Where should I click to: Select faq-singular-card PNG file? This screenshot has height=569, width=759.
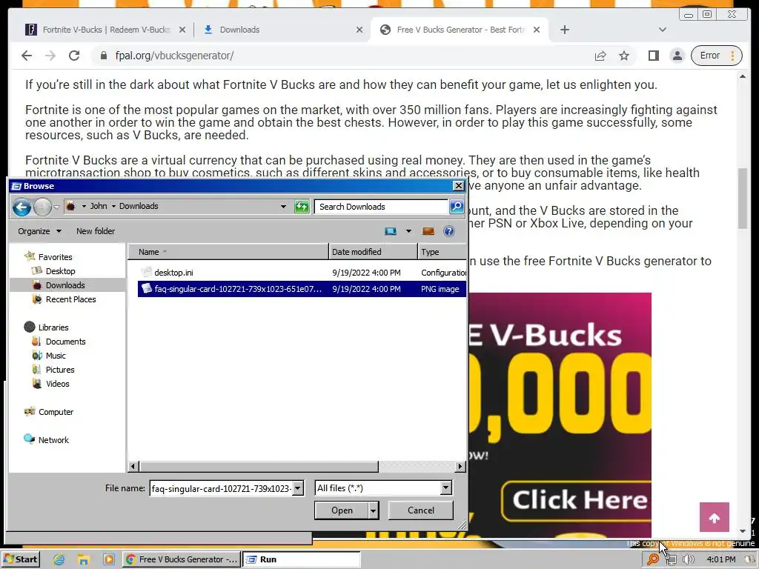pyautogui.click(x=302, y=289)
